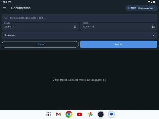Run the search with Buscar
This screenshot has width=159, height=119.
[x=119, y=44]
